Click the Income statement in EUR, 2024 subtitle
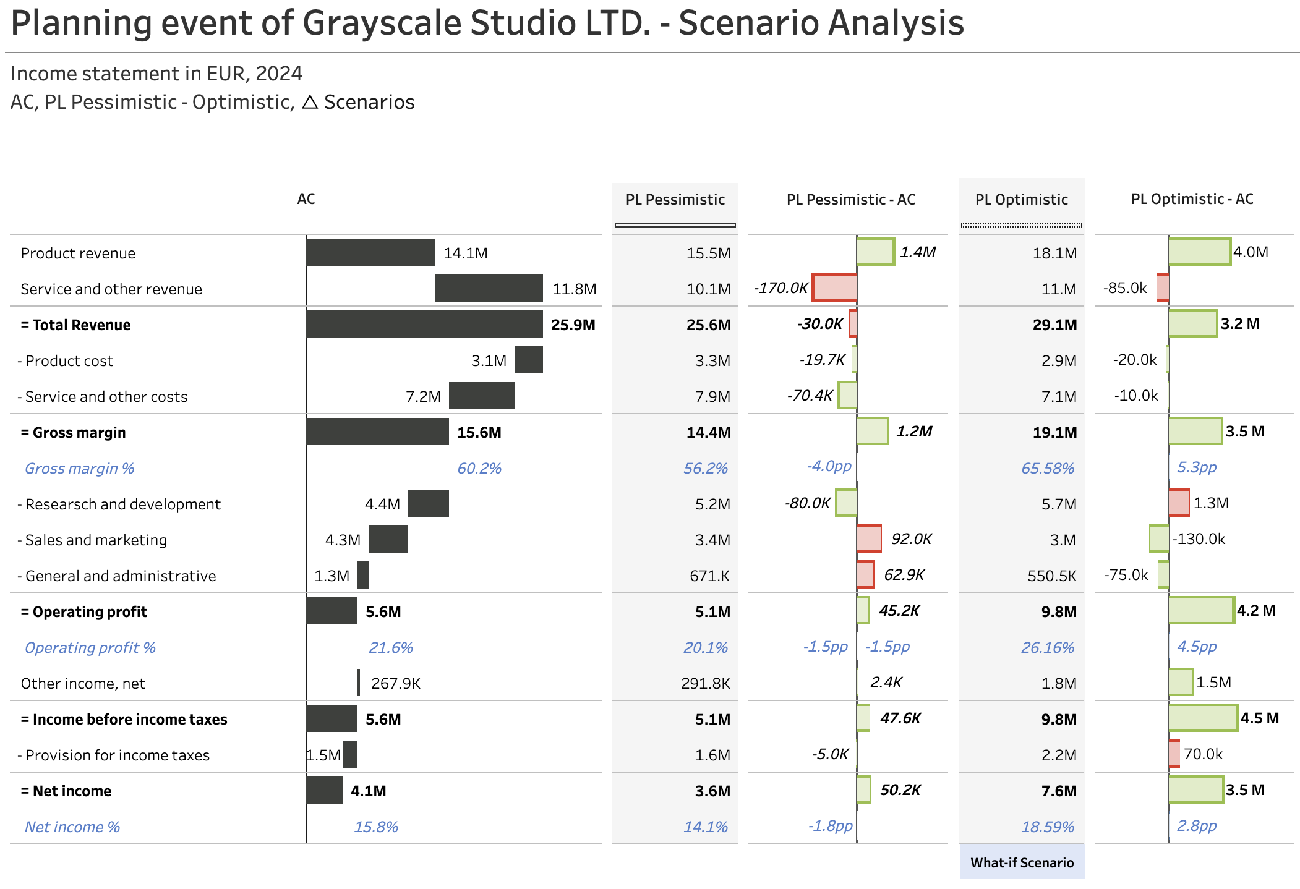This screenshot has height=889, width=1300. pos(156,74)
